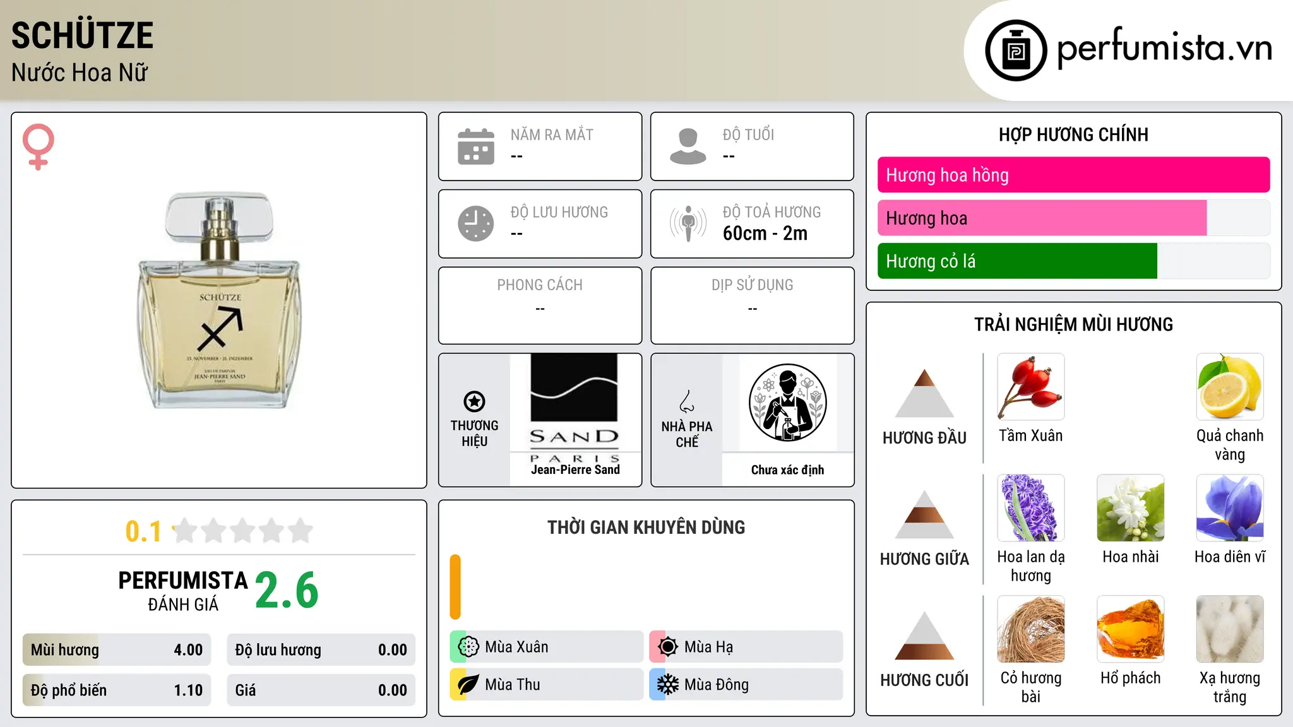
Task: Select the Mùa Thu season chip
Action: pos(547,685)
